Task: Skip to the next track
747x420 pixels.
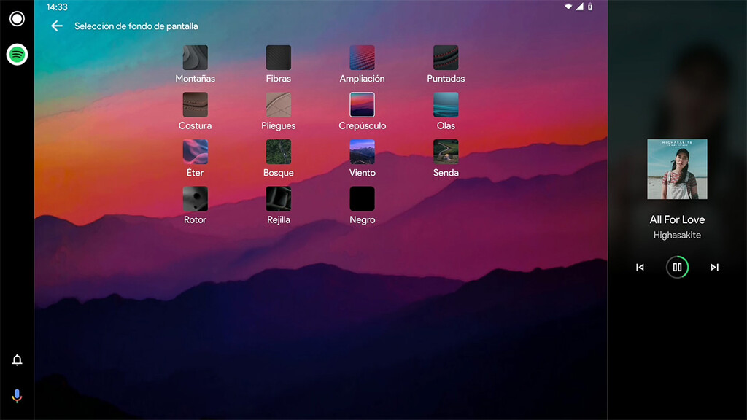Action: pos(714,267)
